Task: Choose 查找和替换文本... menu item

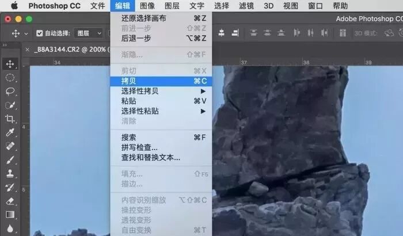Action: pyautogui.click(x=161, y=157)
